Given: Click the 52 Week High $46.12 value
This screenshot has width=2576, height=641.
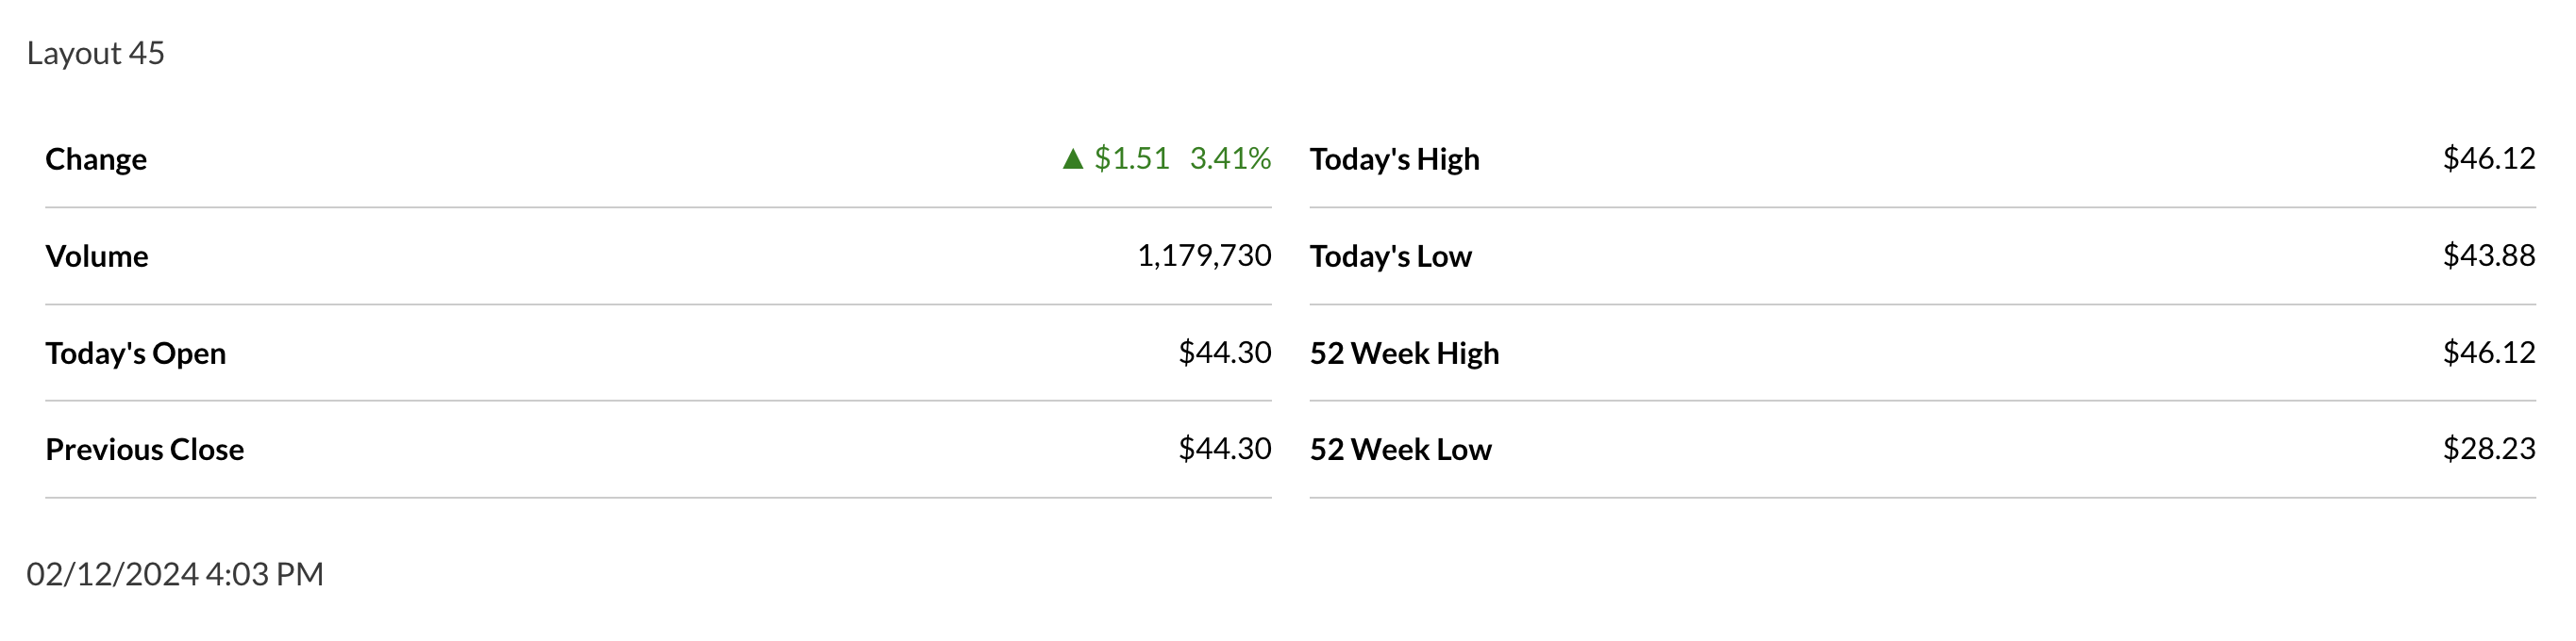Looking at the screenshot, I should tap(2488, 353).
